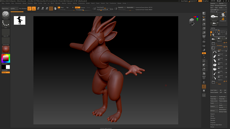Open the Zplugin menu

point(119,3)
